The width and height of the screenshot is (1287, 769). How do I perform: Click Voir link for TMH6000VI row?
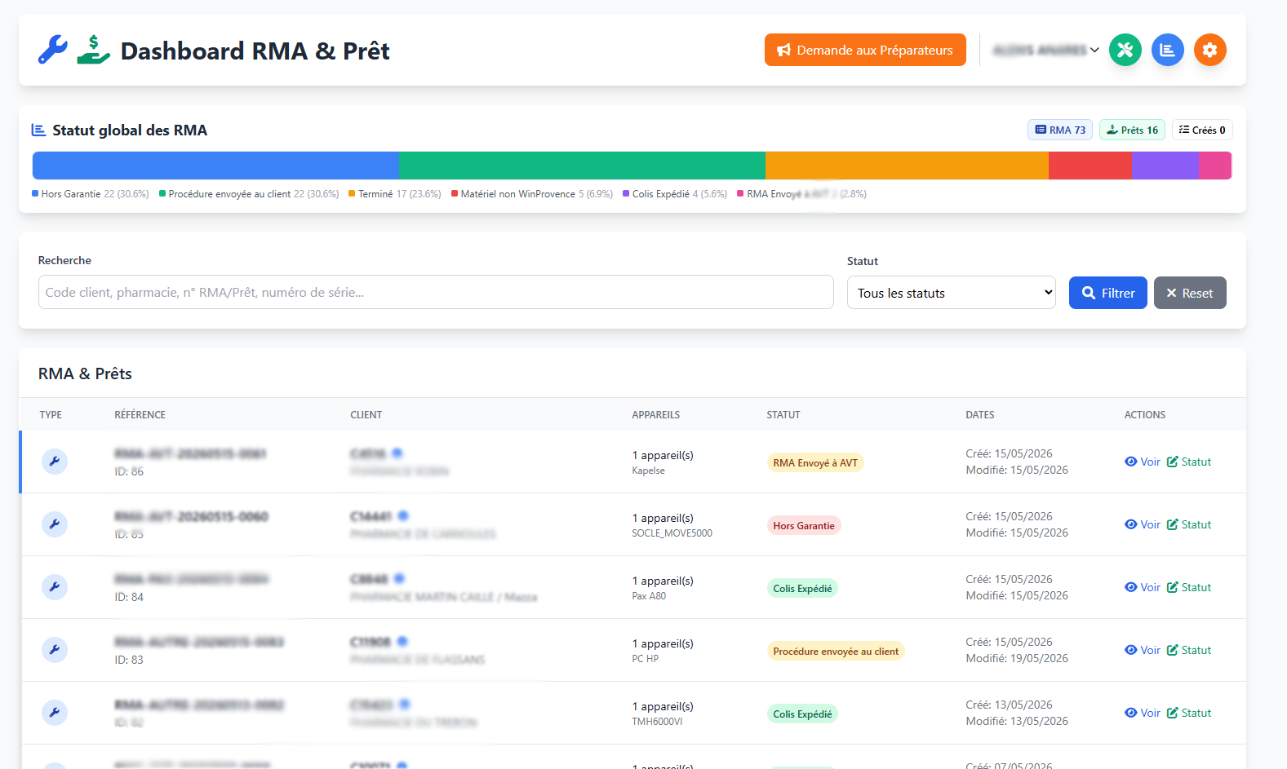click(1143, 713)
